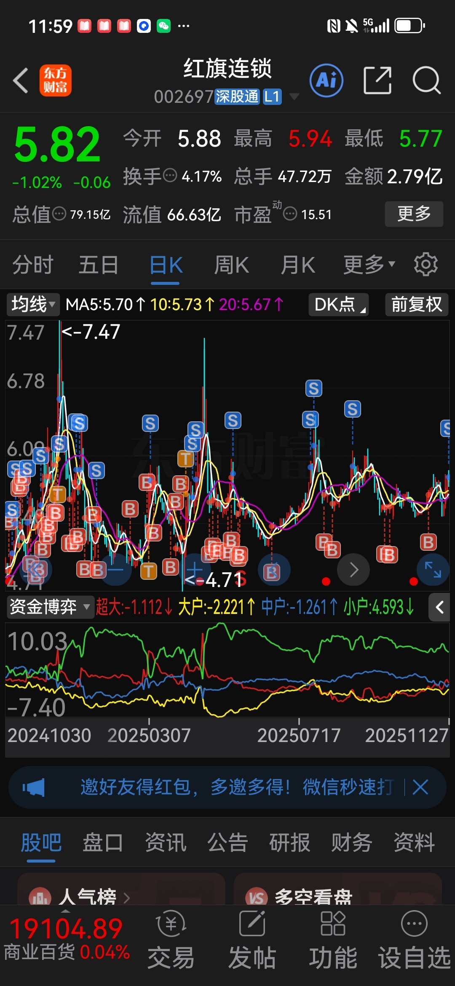Tap the 大户:-2.221 fund value
455x986 pixels.
[217, 607]
